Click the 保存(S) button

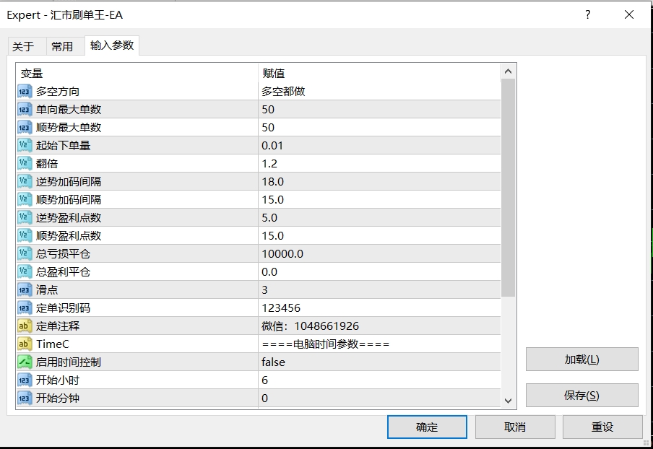click(581, 396)
